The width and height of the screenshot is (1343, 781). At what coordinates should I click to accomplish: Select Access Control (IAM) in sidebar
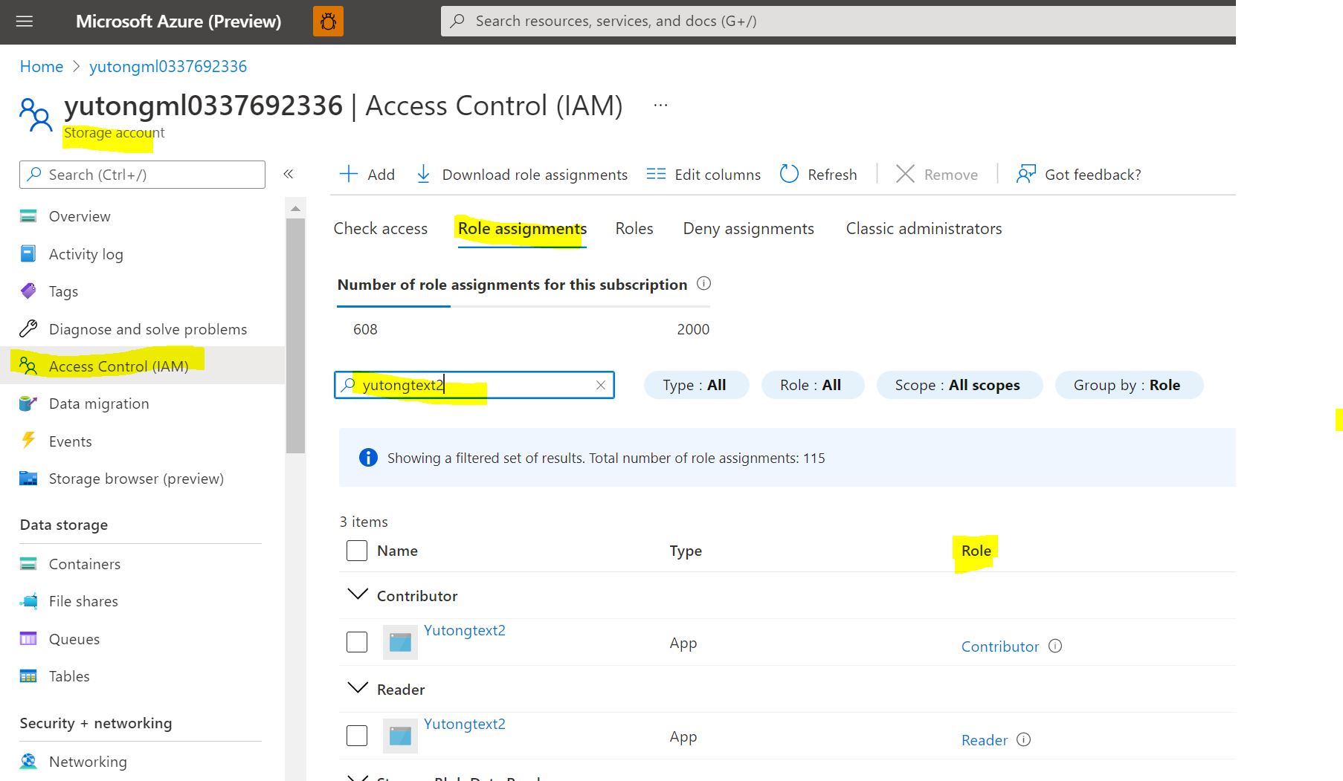pyautogui.click(x=143, y=366)
